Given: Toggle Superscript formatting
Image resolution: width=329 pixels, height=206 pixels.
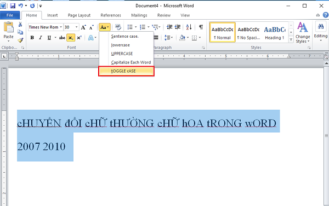Looking at the screenshot, I should click(79, 38).
